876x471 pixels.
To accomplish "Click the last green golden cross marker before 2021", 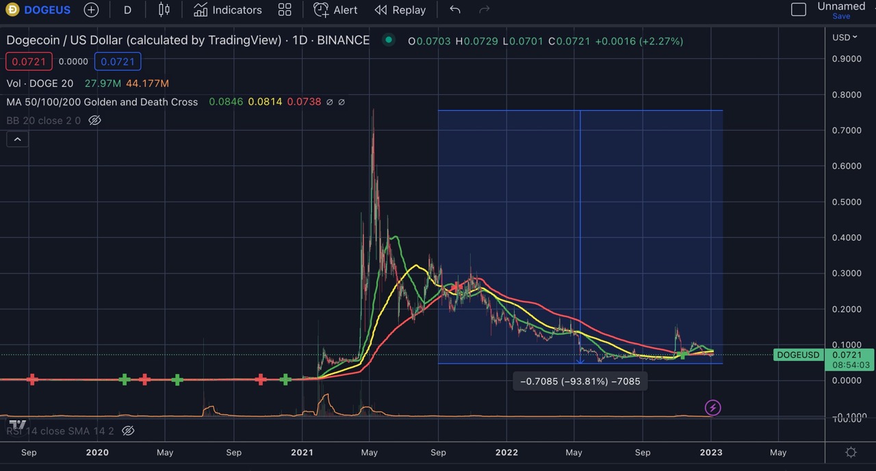I will pyautogui.click(x=286, y=379).
